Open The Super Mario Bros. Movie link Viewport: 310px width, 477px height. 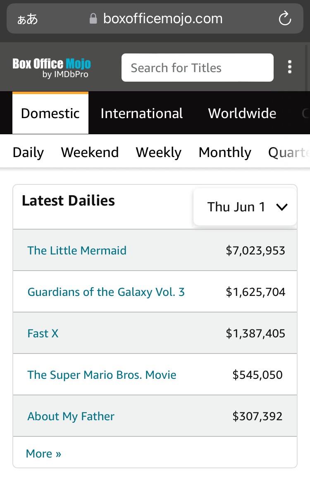click(x=102, y=375)
